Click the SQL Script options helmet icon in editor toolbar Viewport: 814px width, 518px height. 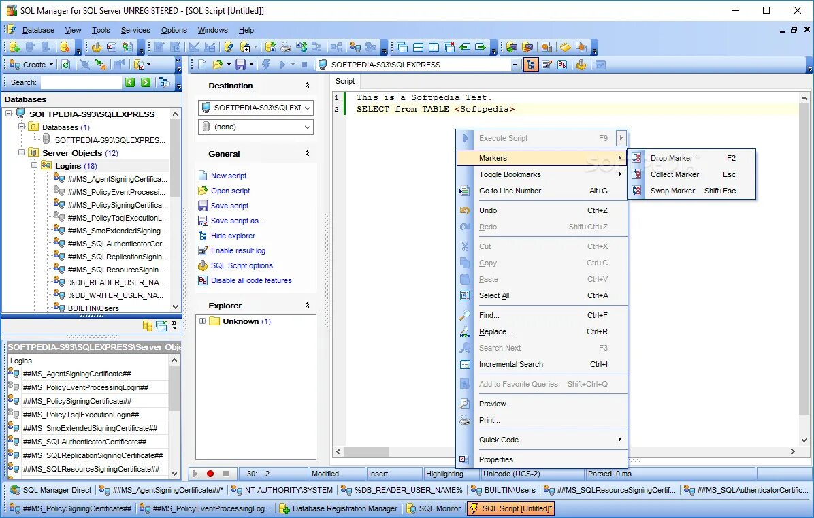point(581,65)
